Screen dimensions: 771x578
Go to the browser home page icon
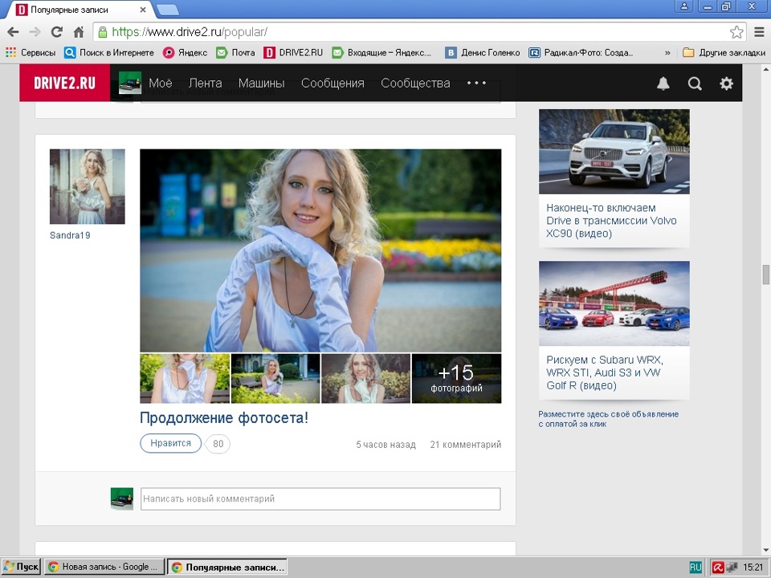[79, 32]
